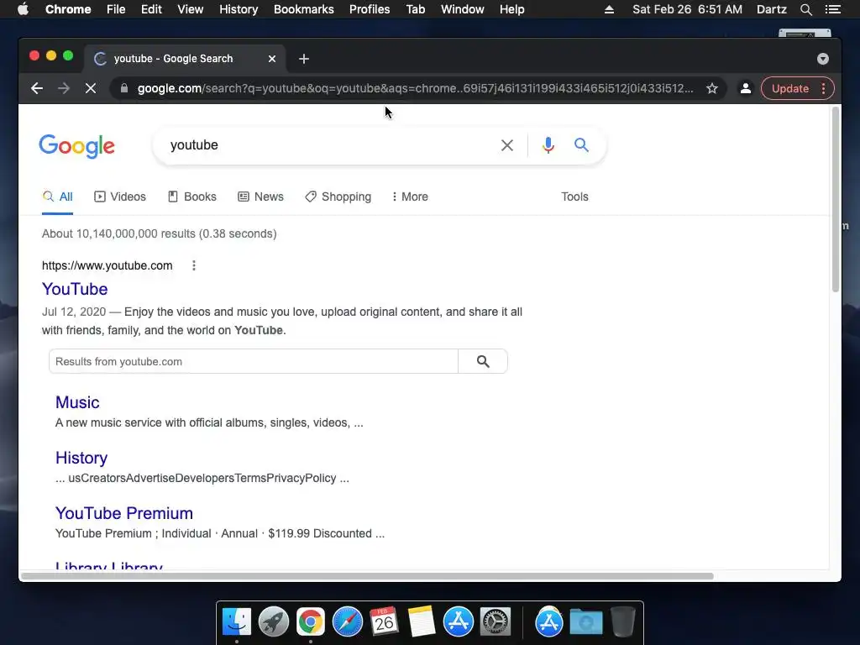Click the vertical page scrollbar thumb
The width and height of the screenshot is (860, 645).
pyautogui.click(x=836, y=200)
